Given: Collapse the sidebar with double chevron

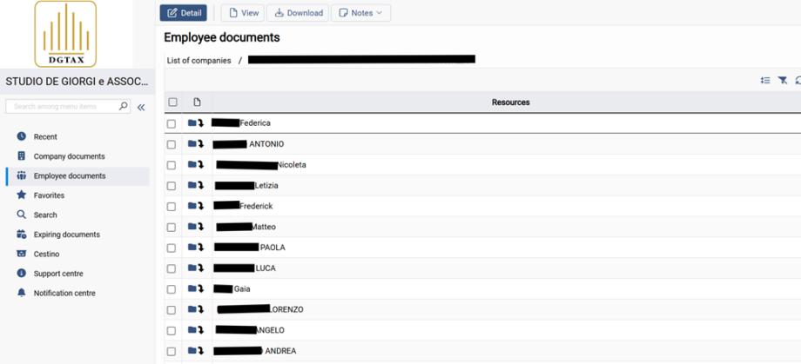Looking at the screenshot, I should coord(141,107).
